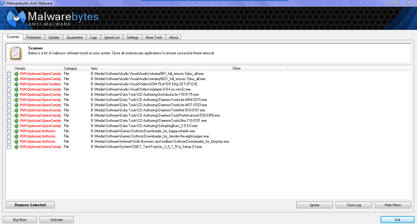This screenshot has height=224, width=417.
Task: Enable the checkbox for DaemonToolsNet-510-0187.exe
Action: (x=9, y=110)
